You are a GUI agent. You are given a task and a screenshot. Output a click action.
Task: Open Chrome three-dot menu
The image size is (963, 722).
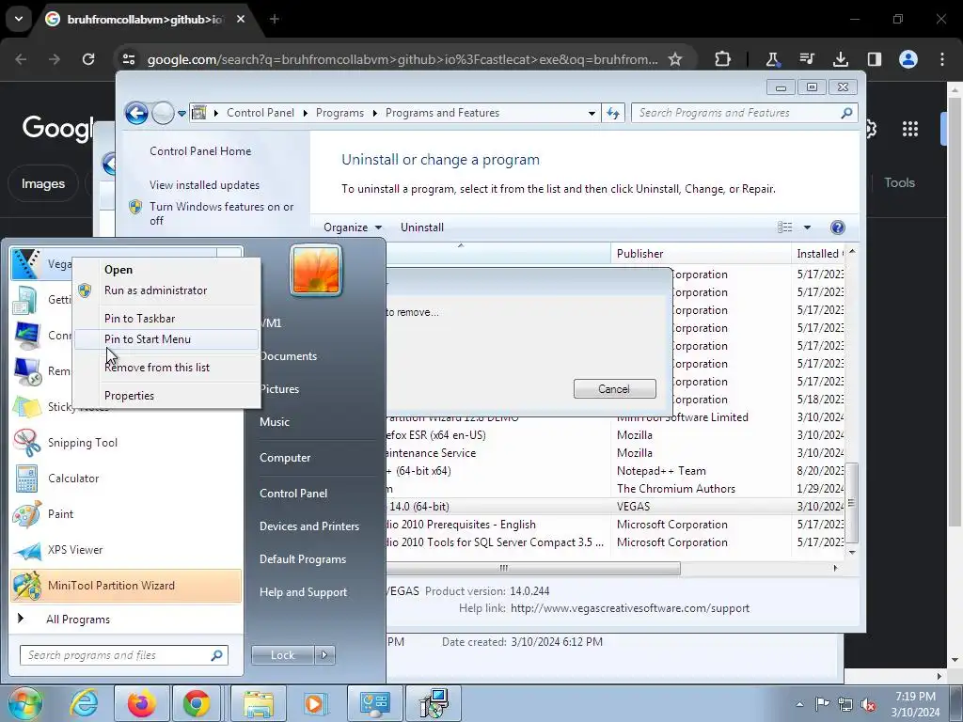pyautogui.click(x=941, y=59)
